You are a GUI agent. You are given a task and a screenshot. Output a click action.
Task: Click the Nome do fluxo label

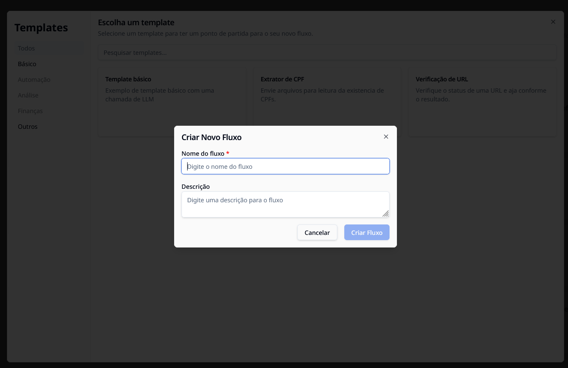coord(203,154)
